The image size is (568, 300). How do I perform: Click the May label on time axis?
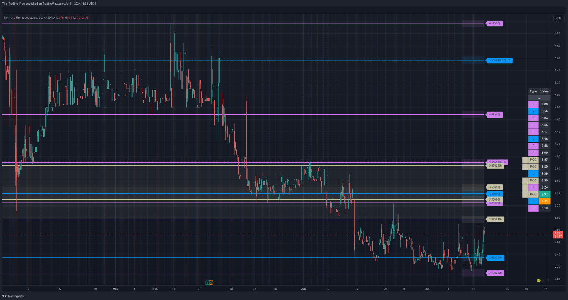pyautogui.click(x=115, y=289)
